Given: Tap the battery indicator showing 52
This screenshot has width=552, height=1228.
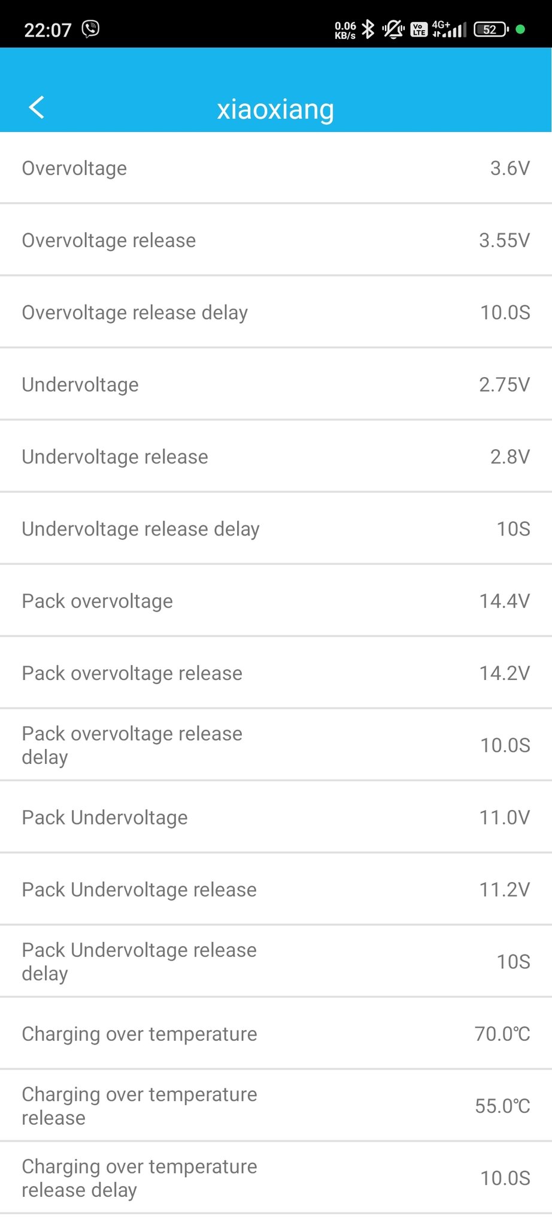Looking at the screenshot, I should coord(491,29).
